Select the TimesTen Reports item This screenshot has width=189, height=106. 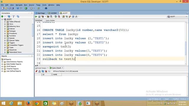pos(12,69)
